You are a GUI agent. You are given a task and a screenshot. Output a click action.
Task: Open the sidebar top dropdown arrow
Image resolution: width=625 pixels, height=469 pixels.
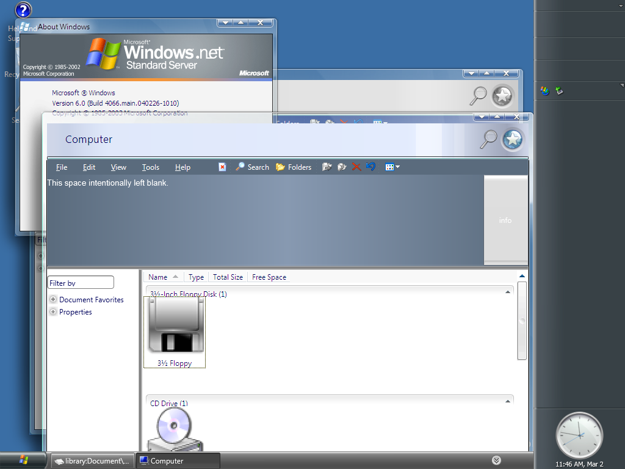621,6
